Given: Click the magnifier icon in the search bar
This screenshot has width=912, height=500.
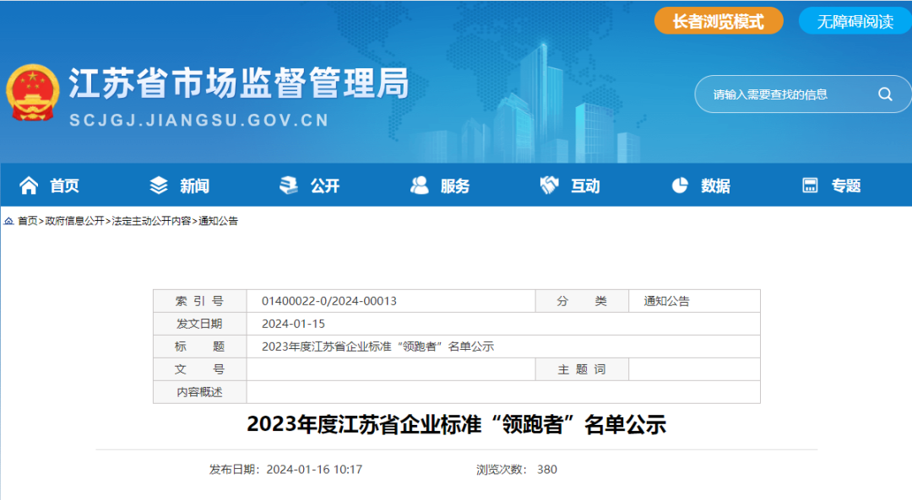Looking at the screenshot, I should (884, 94).
